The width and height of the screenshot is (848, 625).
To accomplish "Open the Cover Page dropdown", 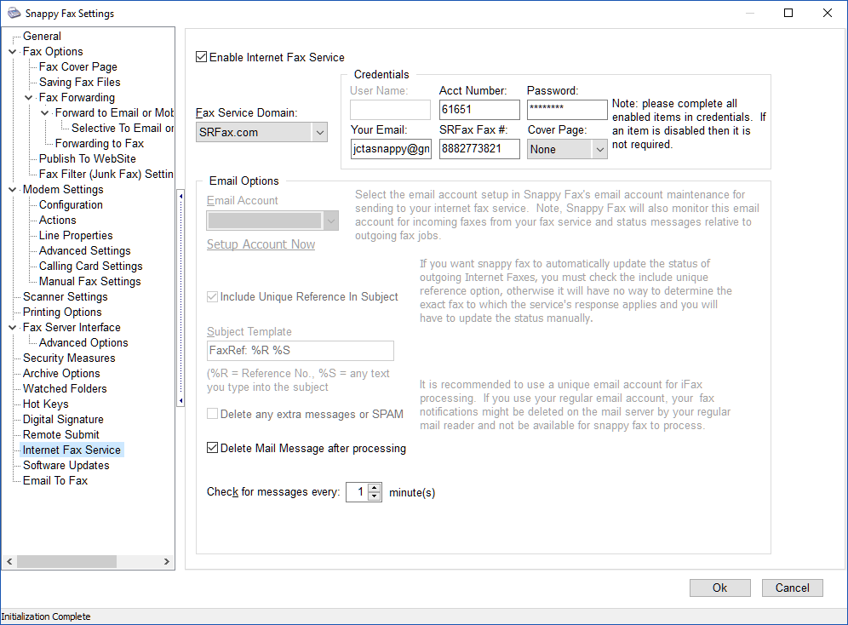I will [x=599, y=149].
